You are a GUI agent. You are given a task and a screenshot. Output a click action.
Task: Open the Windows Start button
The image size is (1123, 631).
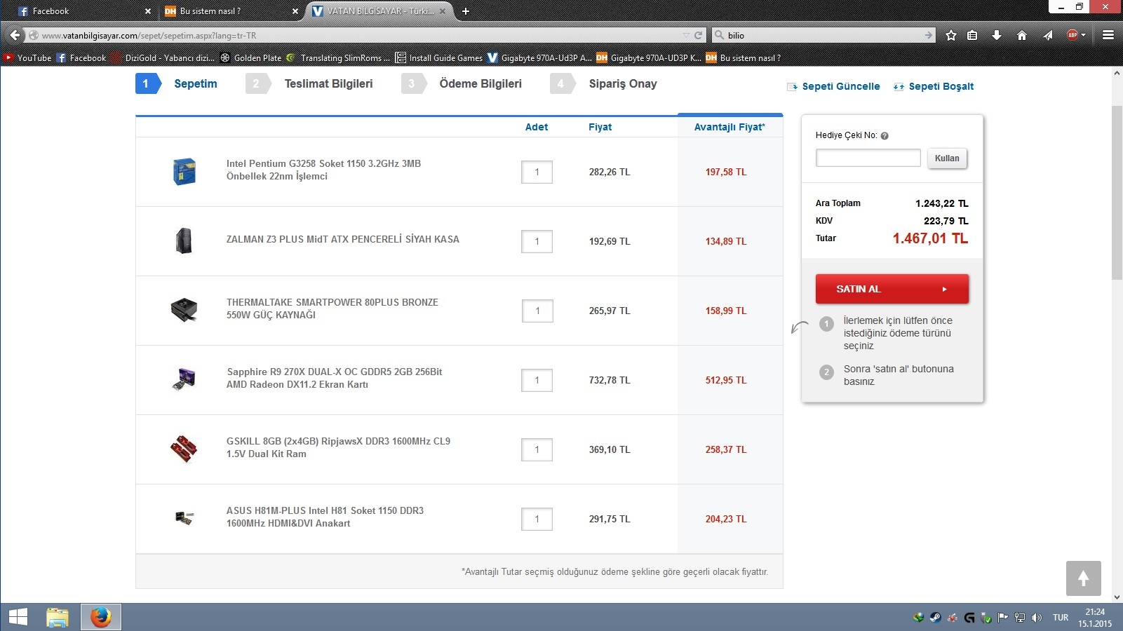18,617
